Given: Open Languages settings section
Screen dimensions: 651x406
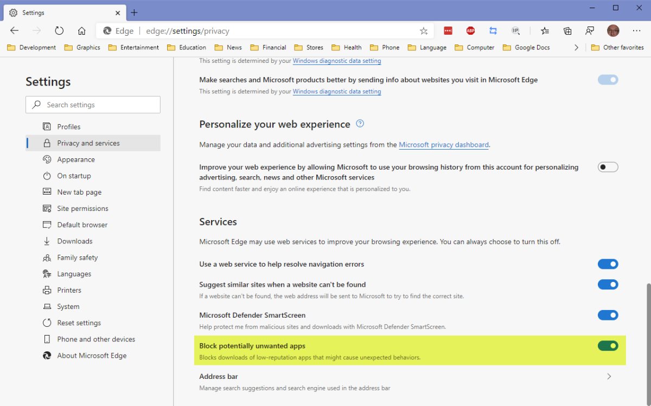Looking at the screenshot, I should [x=93, y=274].
